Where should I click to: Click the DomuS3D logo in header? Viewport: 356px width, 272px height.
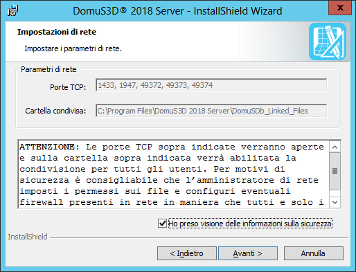328,42
